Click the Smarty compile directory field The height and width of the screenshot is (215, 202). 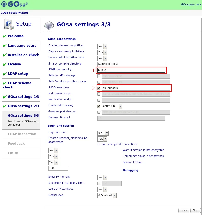(131, 64)
